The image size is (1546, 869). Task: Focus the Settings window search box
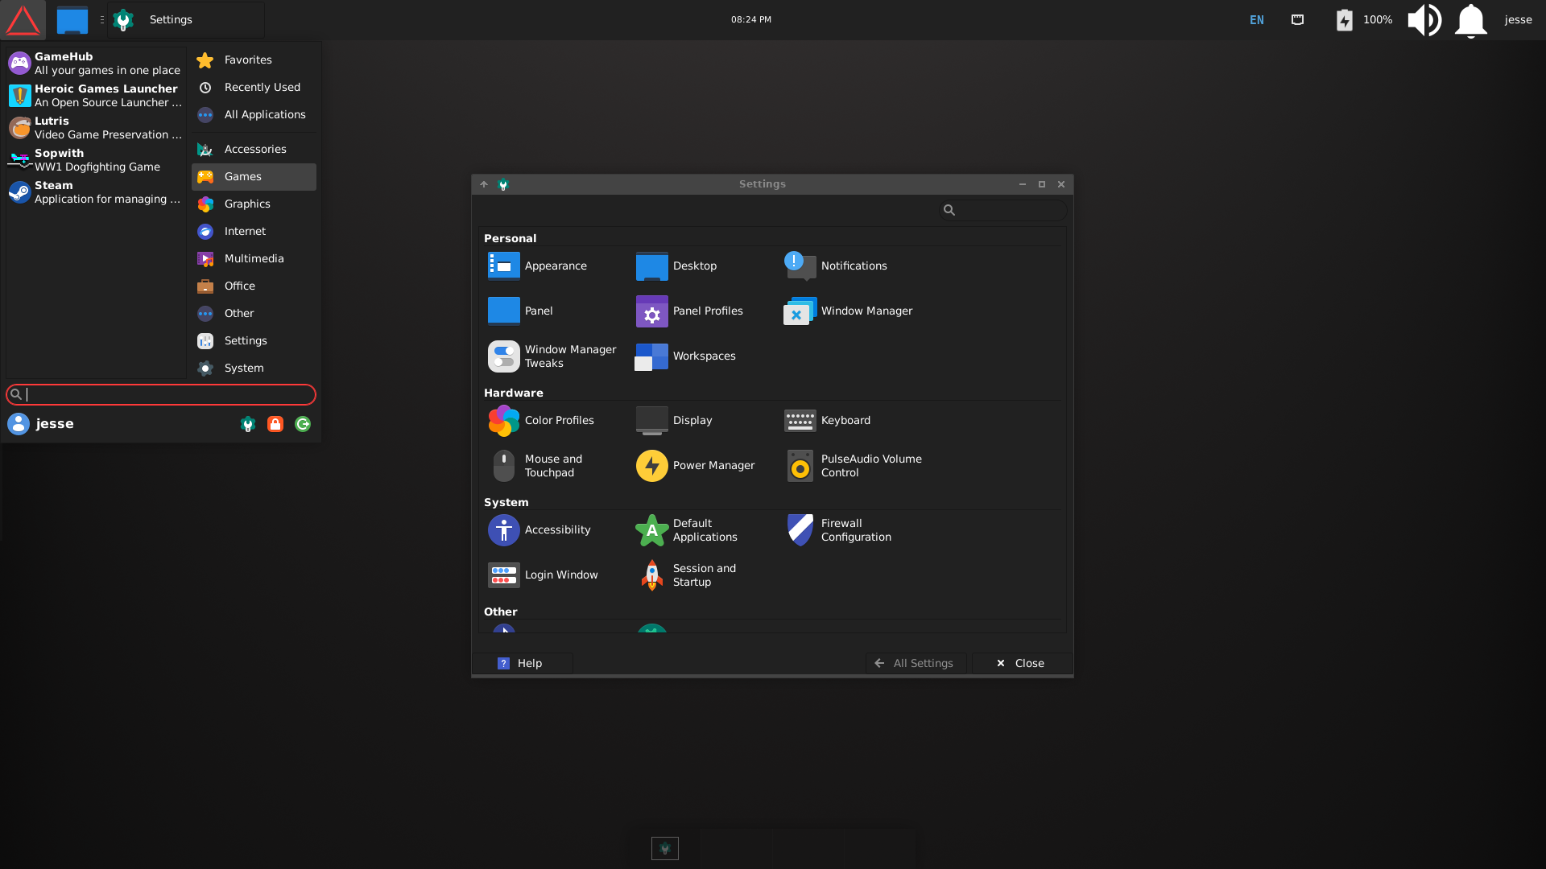coord(1002,210)
